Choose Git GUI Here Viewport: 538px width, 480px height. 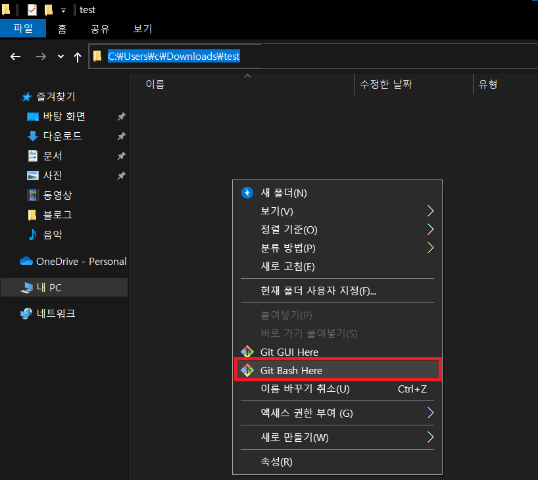(337, 352)
